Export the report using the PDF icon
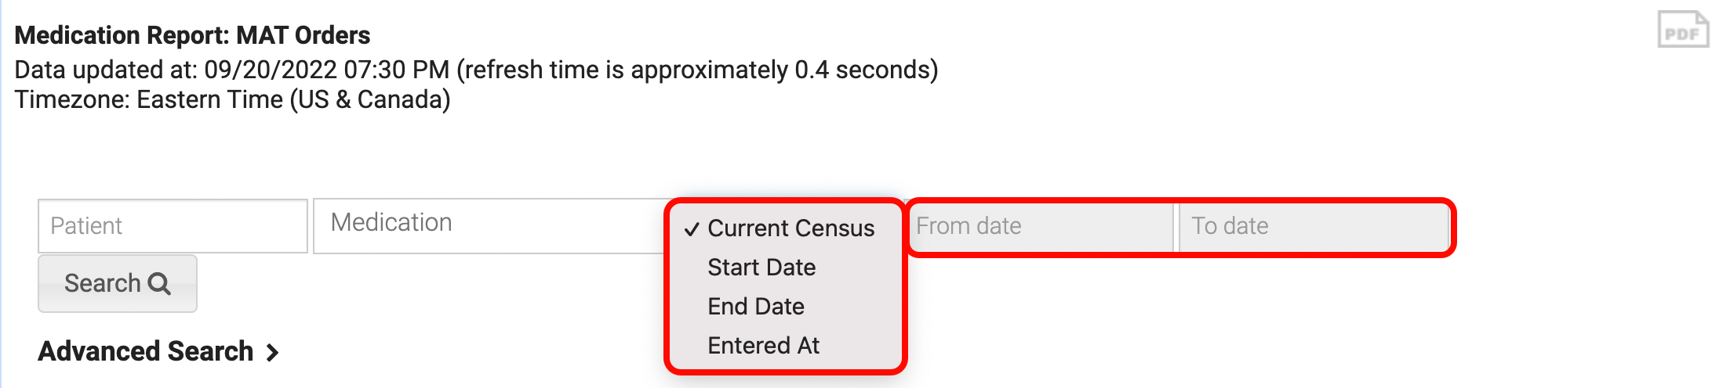 [1683, 31]
